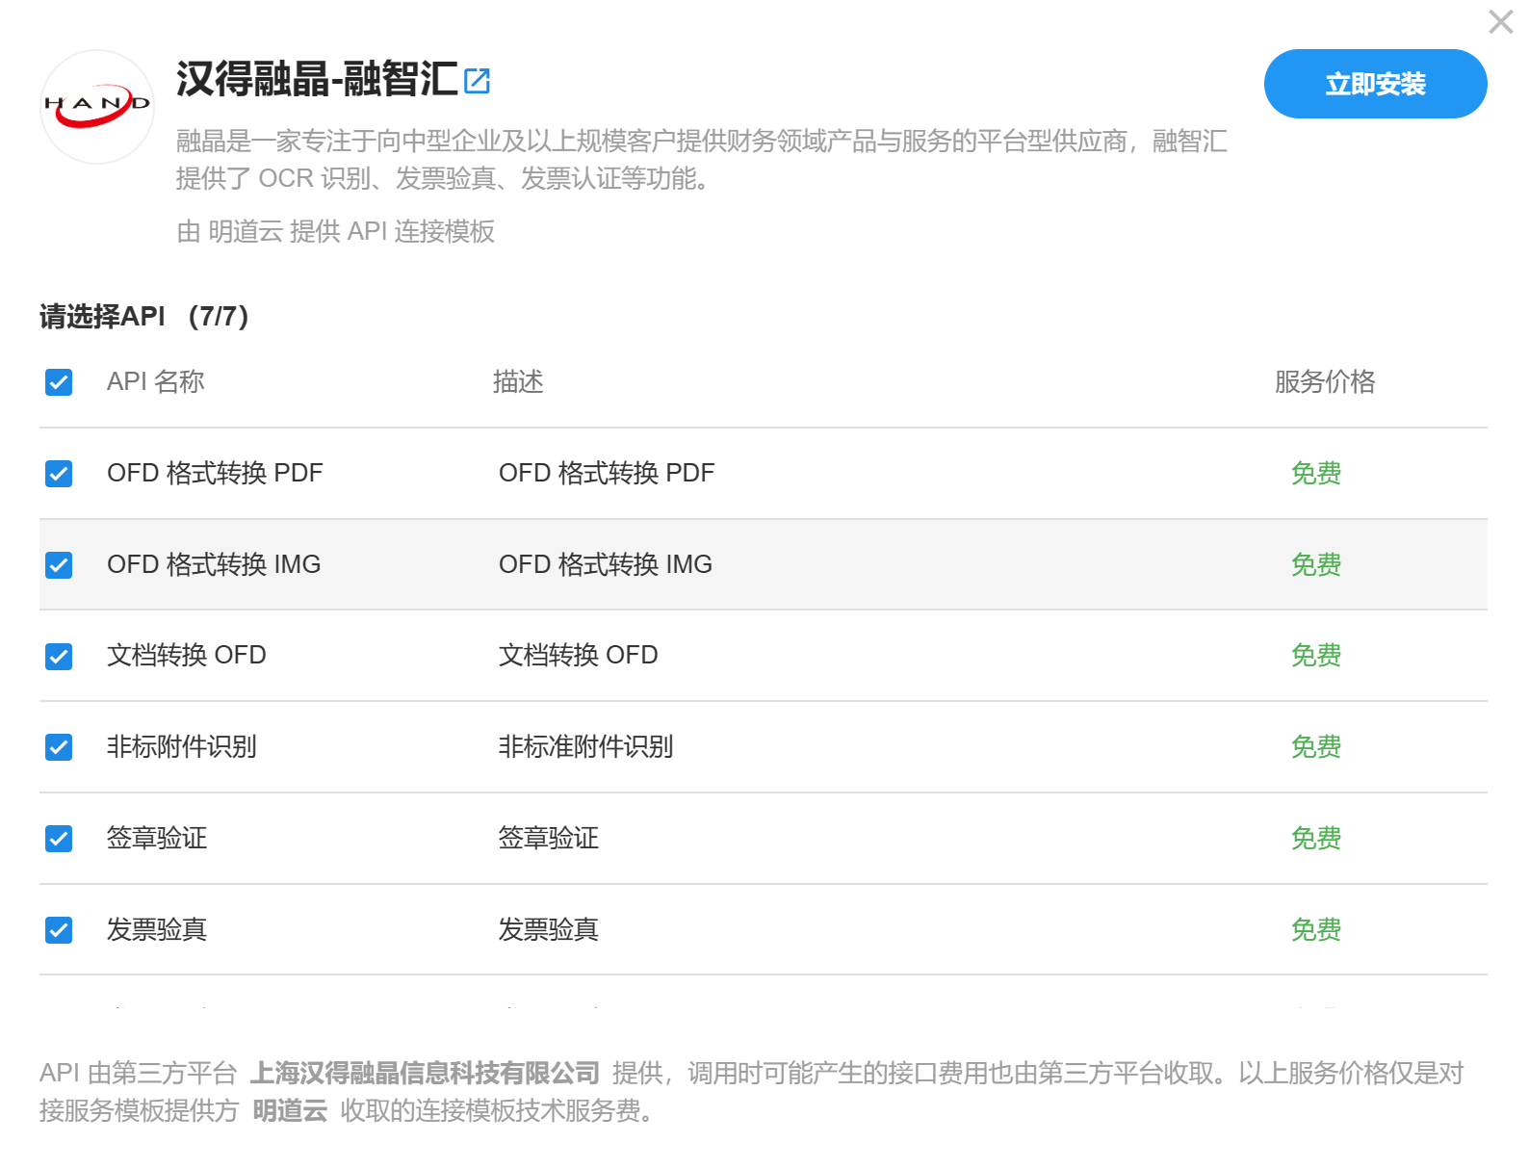This screenshot has width=1529, height=1169.
Task: Uncheck the OFD 格式转换 PDF checkbox
Action: coord(59,474)
